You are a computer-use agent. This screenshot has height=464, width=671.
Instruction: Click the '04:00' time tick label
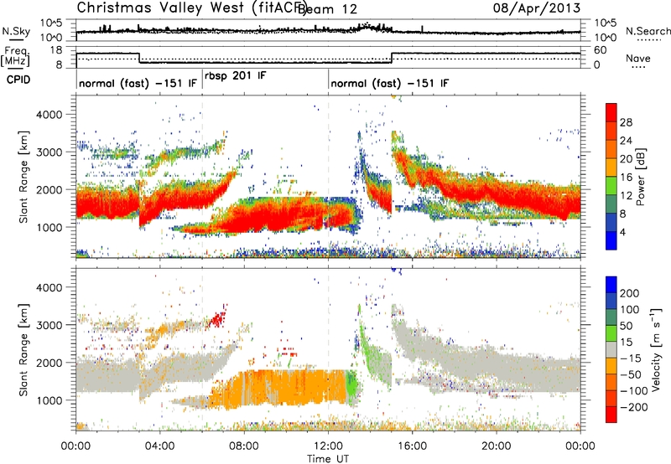tap(159, 446)
